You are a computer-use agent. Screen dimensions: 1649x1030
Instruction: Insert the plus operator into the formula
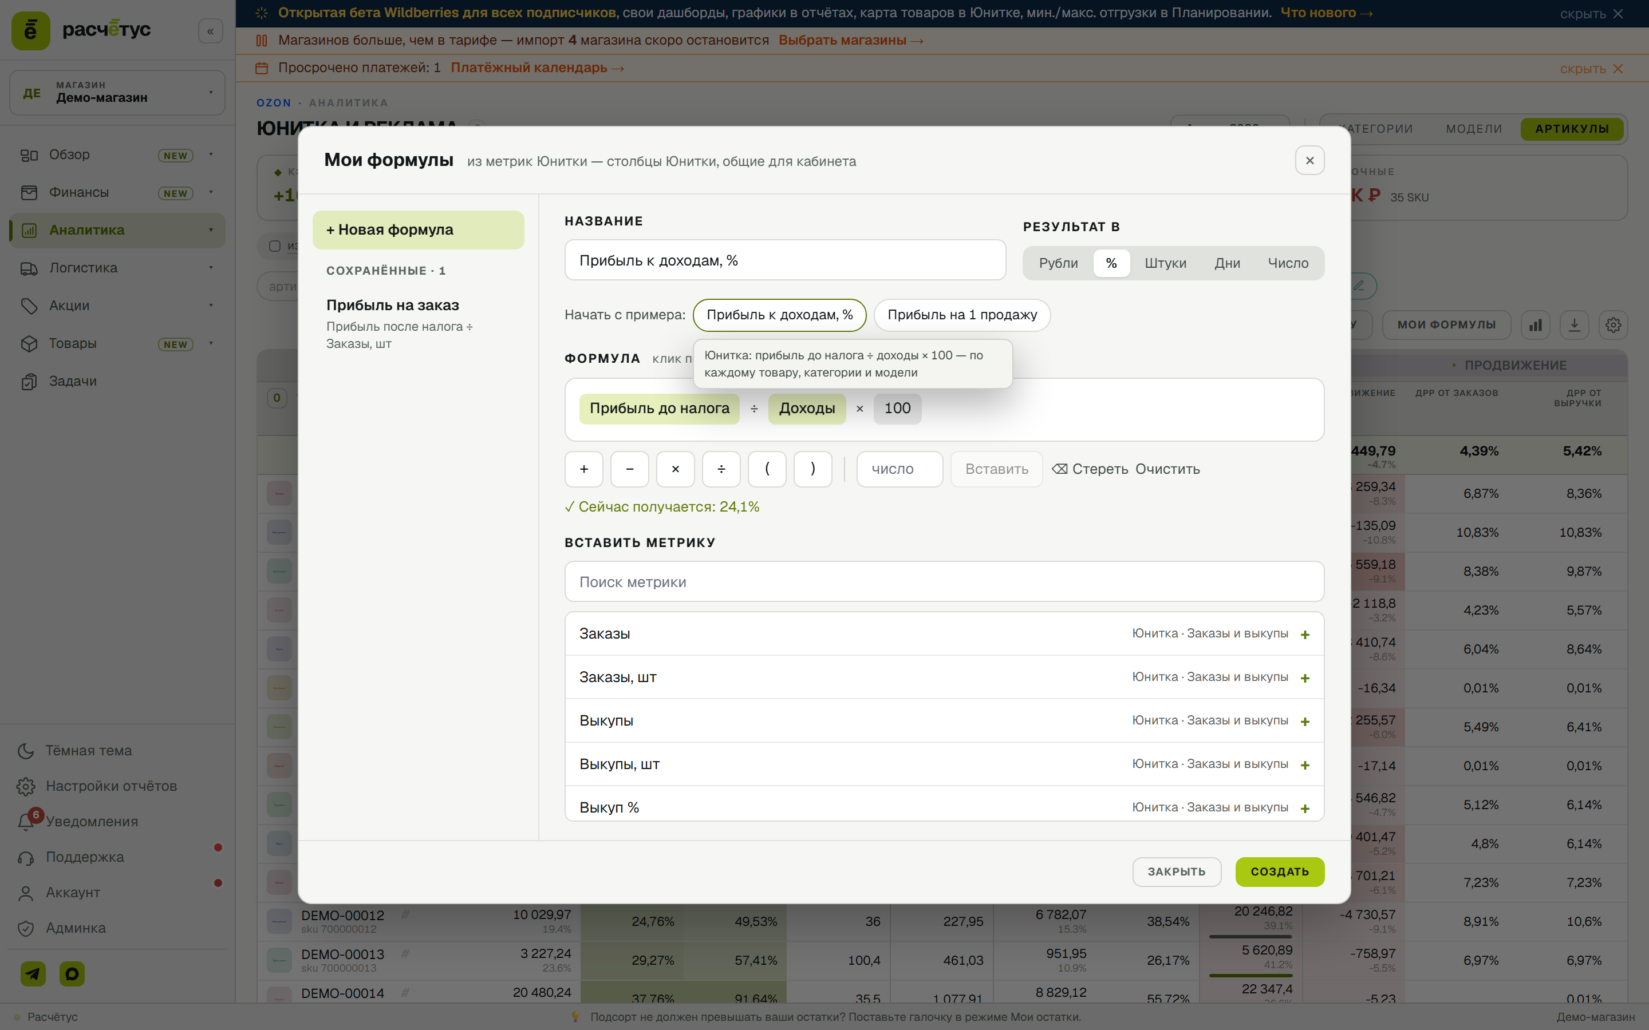(x=584, y=469)
